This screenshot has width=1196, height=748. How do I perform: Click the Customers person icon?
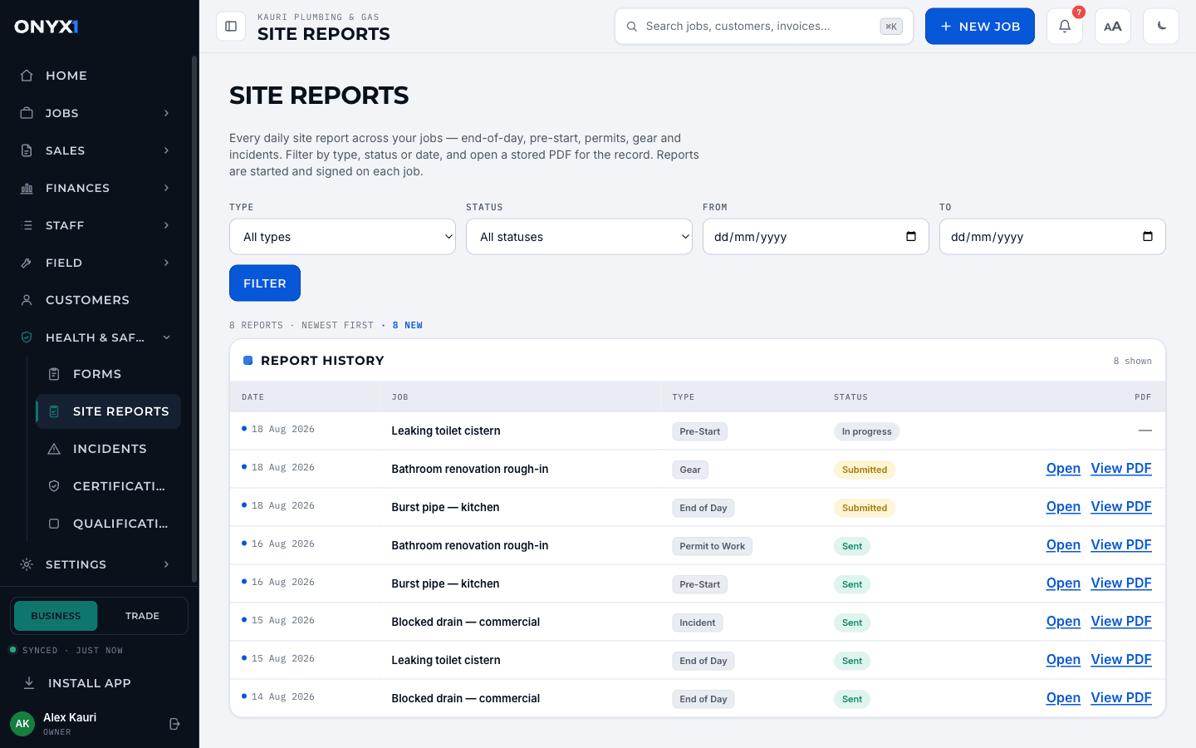27,300
